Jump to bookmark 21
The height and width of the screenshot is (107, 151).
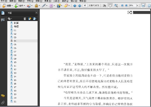pyautogui.click(x=15, y=101)
